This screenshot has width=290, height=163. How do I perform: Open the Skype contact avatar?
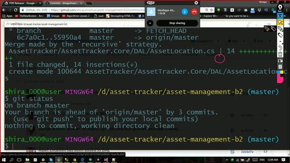coord(151,12)
